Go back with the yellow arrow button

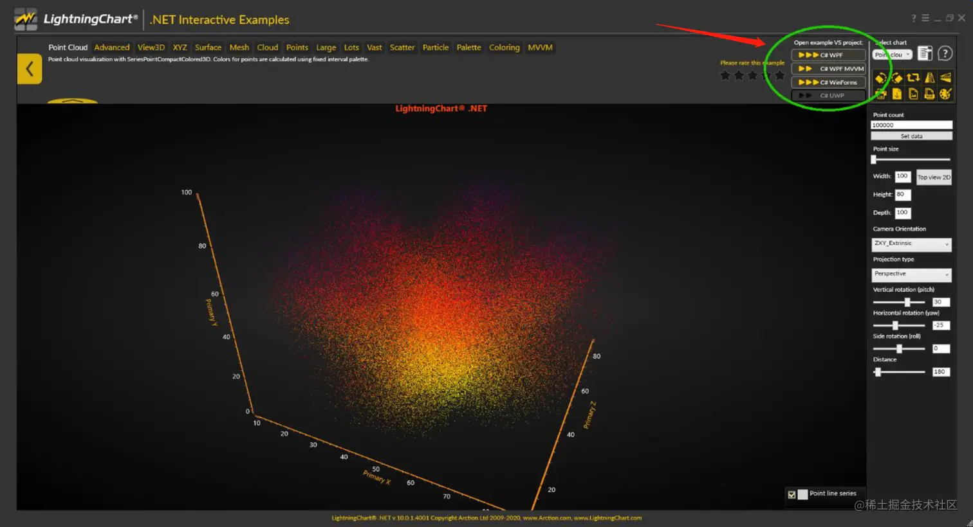tap(29, 69)
